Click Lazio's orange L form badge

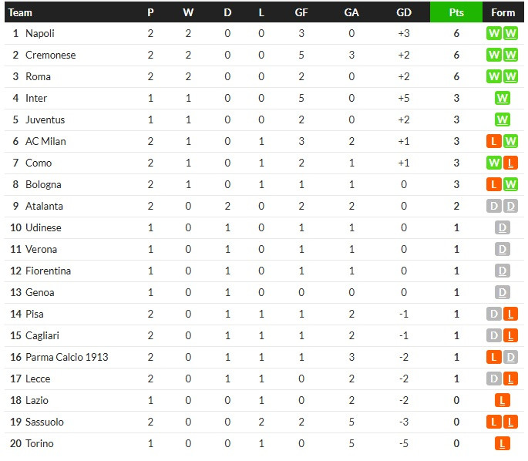coord(502,400)
